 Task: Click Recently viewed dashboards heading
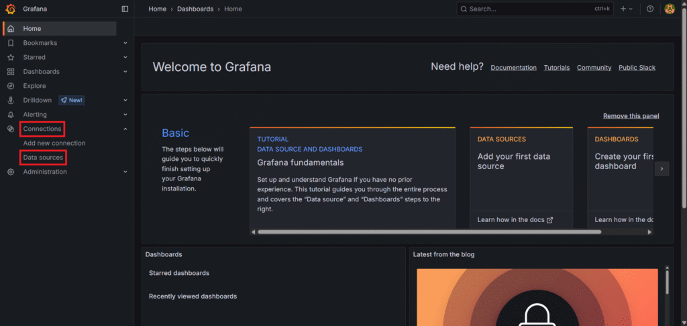tap(193, 296)
